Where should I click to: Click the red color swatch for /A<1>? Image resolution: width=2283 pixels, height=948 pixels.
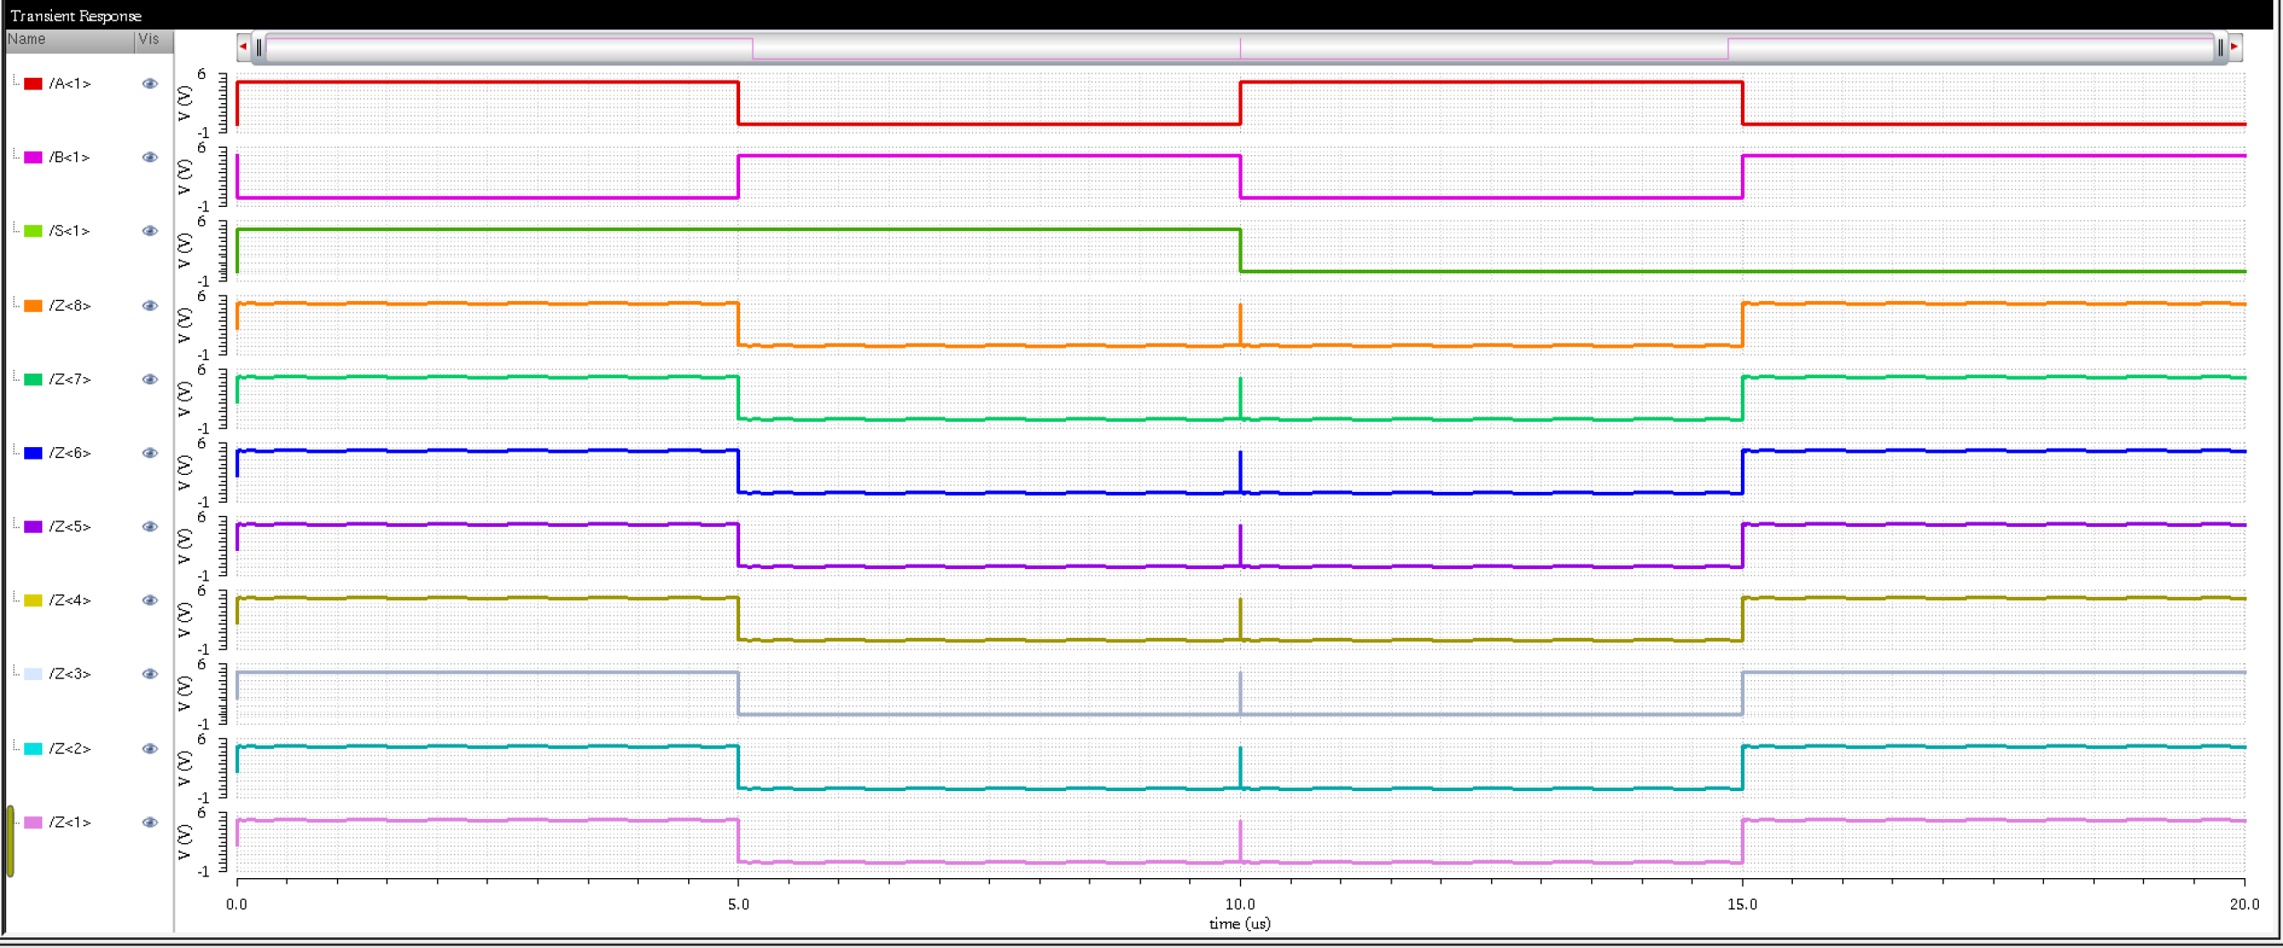pyautogui.click(x=33, y=83)
